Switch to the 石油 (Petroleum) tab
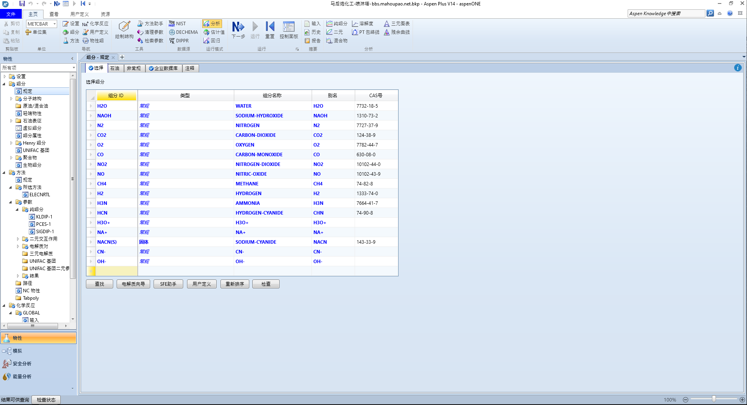Screen dimensions: 747x405 (x=115, y=68)
